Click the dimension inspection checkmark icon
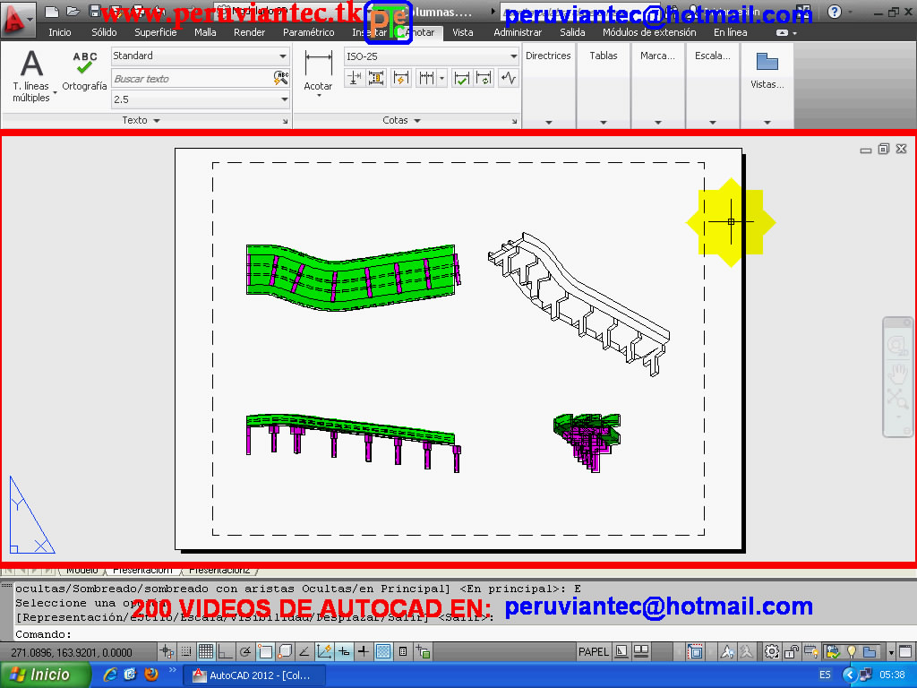The width and height of the screenshot is (917, 688). pos(461,78)
